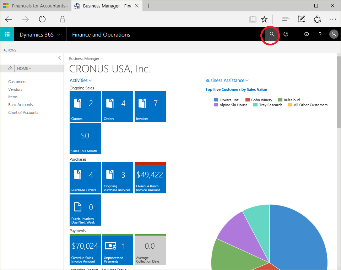Click the Finance and Operations title
This screenshot has height=270, width=341.
pyautogui.click(x=101, y=34)
